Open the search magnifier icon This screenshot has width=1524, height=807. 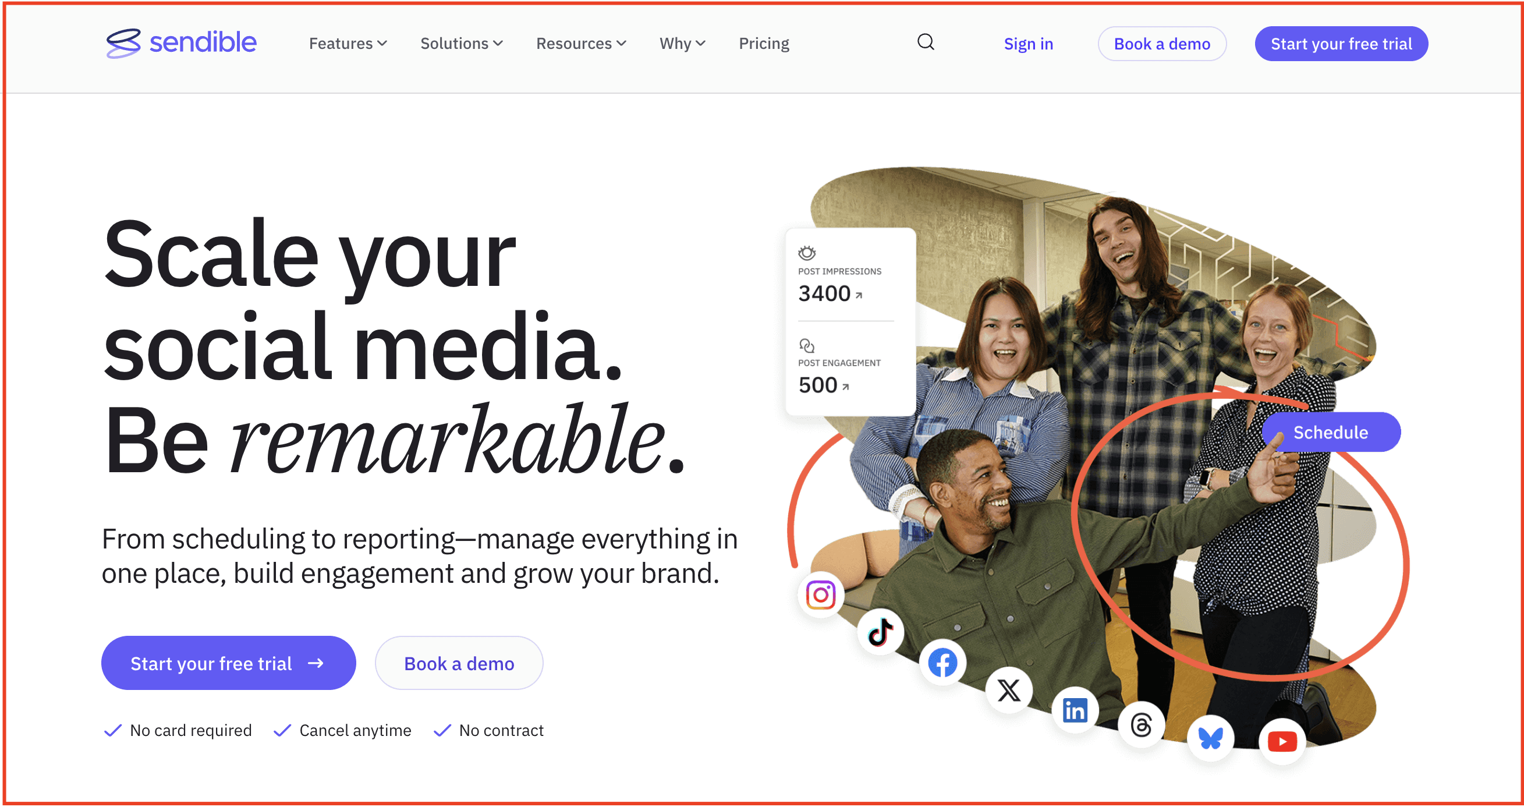(x=926, y=42)
